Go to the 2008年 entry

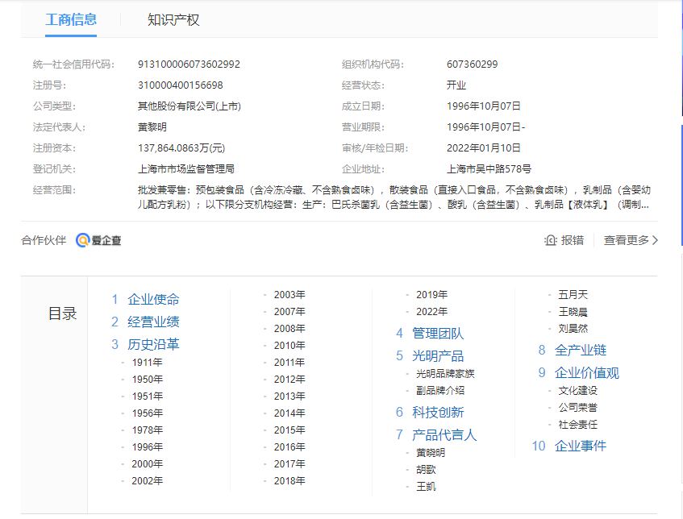[289, 329]
